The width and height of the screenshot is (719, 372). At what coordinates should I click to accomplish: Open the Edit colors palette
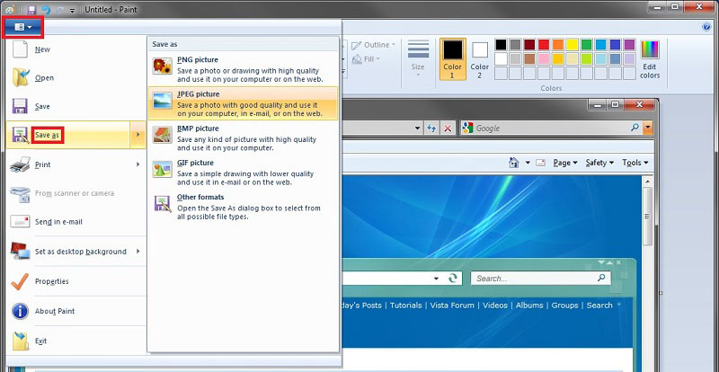(649, 59)
